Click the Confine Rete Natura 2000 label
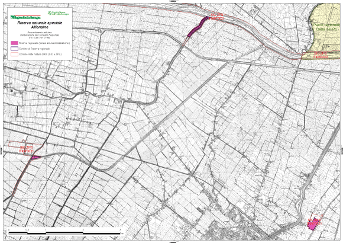Viewport: 343px width, 243px height. point(40,54)
